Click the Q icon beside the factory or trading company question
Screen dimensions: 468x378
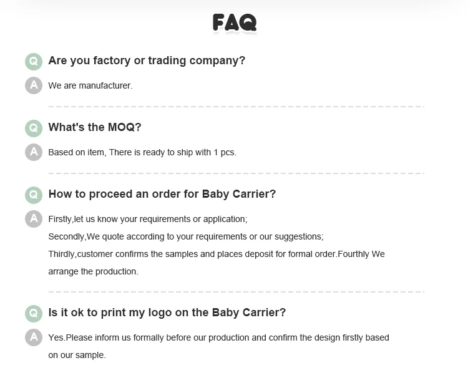pos(33,61)
